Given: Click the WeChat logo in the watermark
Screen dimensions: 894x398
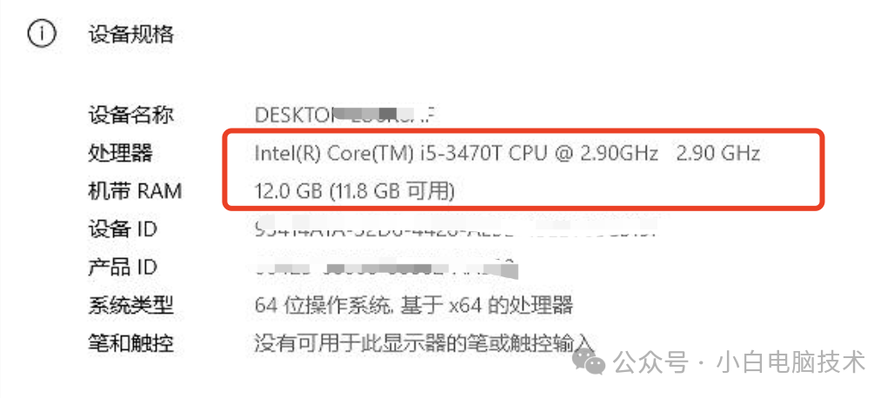Looking at the screenshot, I should click(592, 362).
